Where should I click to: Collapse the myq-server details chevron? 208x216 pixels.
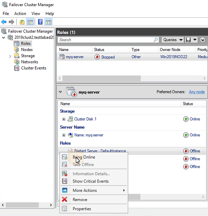click(60, 92)
